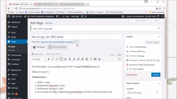Switch to the BS3 Grid Builder tab
The width and height of the screenshot is (177, 99).
point(58,47)
